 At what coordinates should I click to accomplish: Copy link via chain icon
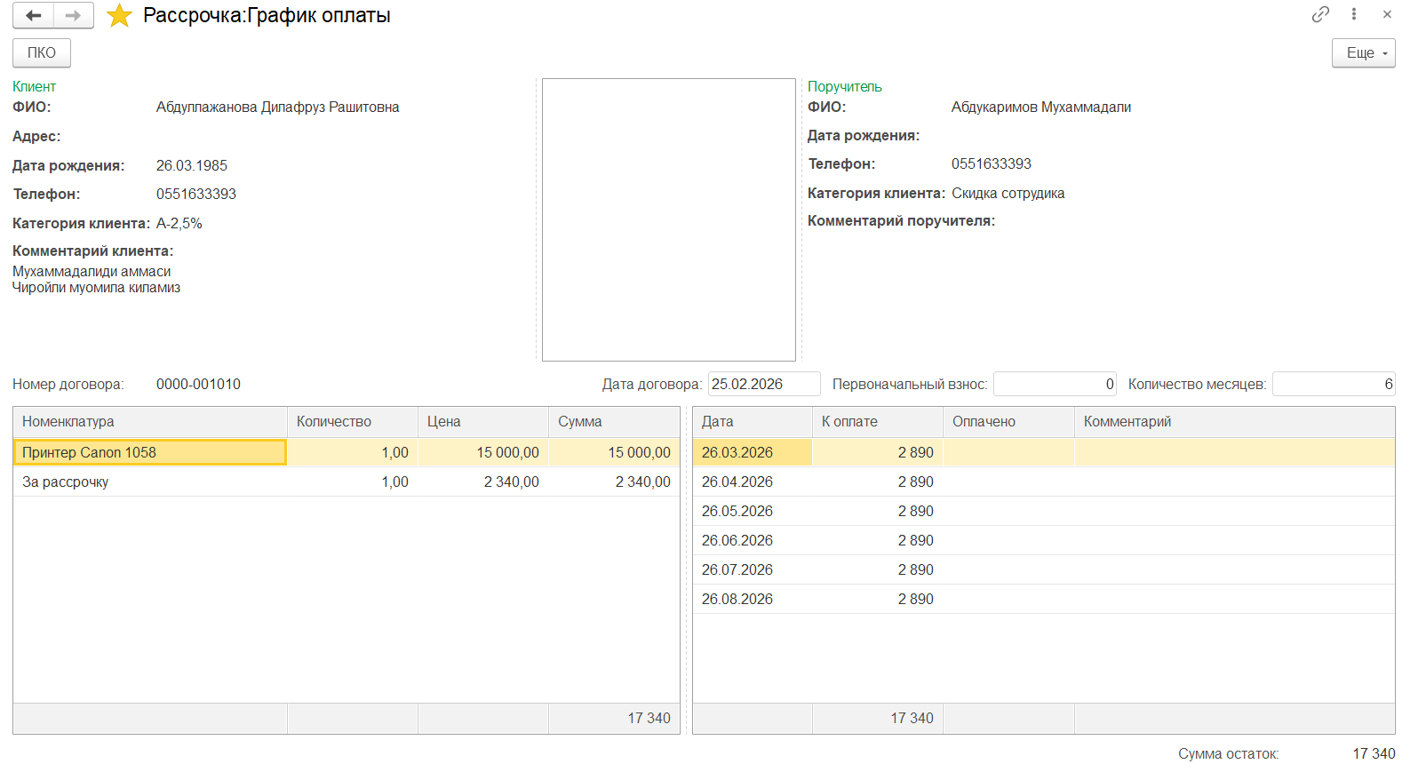[1320, 14]
